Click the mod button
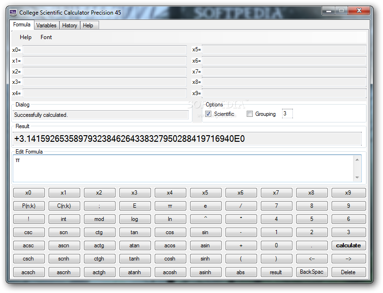Image resolution: width=383 pixels, height=293 pixels. point(99,219)
